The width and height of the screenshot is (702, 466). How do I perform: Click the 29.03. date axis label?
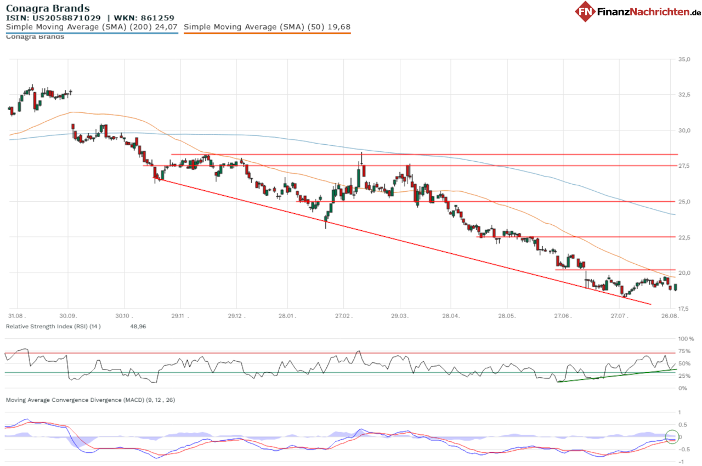pos(400,316)
